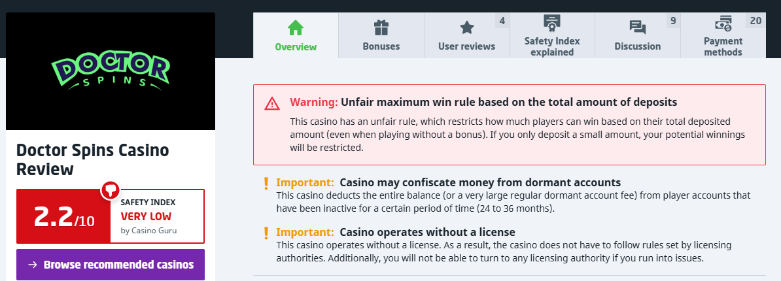The image size is (781, 281).
Task: Click the certificate Safety Index icon
Action: coord(552,24)
